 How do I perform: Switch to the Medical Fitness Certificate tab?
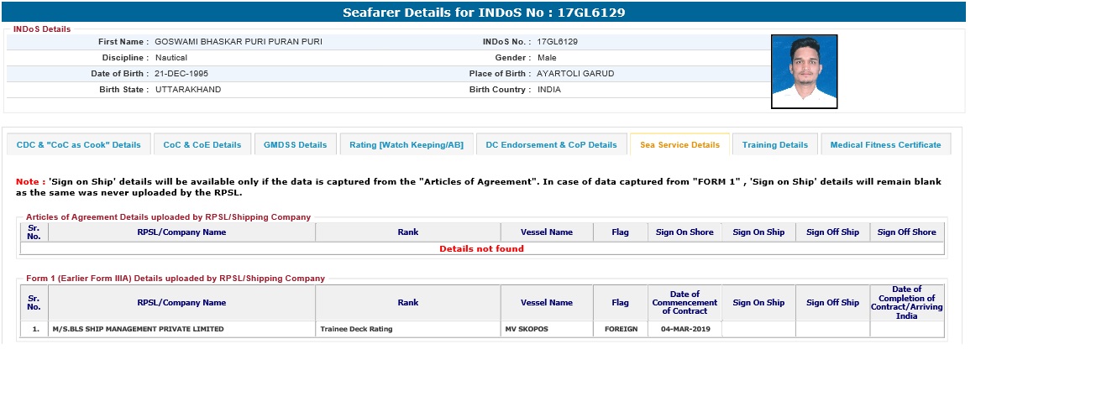[885, 145]
